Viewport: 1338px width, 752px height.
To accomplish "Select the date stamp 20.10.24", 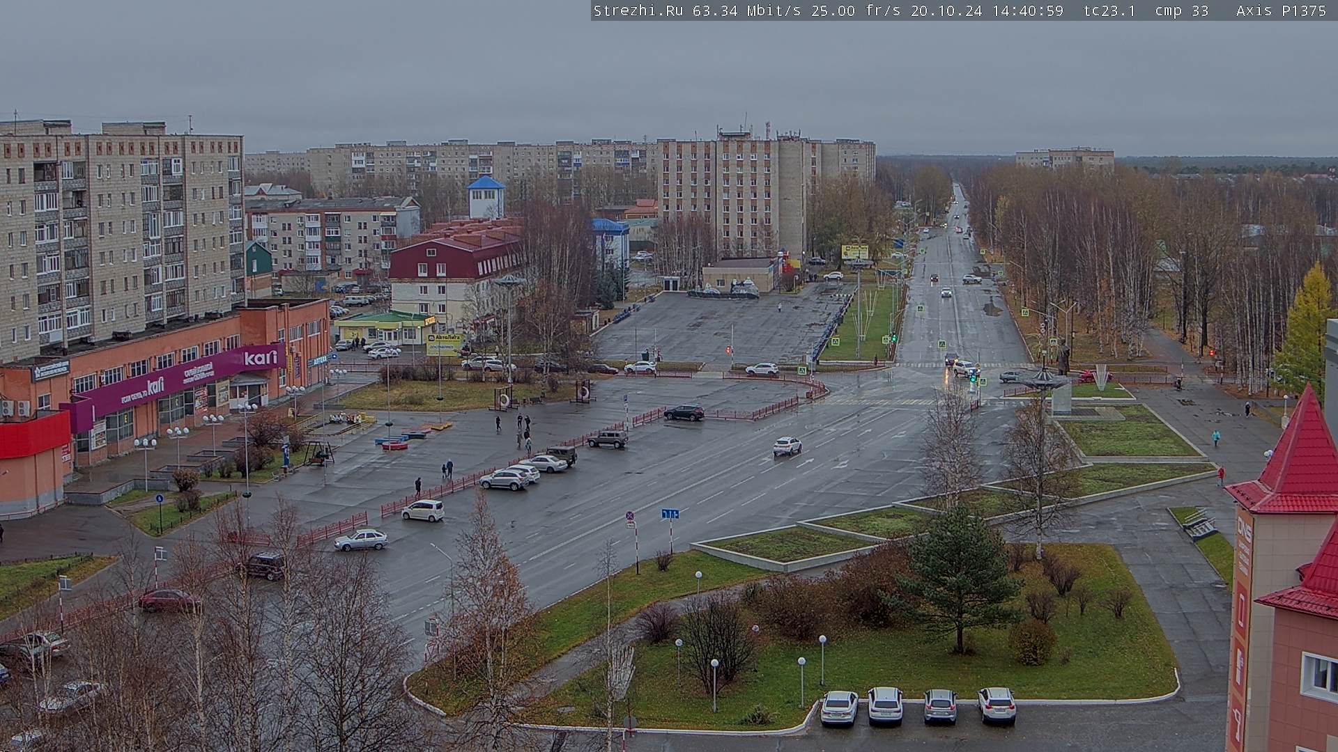I will (x=947, y=10).
